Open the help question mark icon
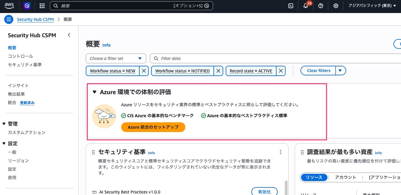Image resolution: width=401 pixels, height=195 pixels. pyautogui.click(x=321, y=6)
